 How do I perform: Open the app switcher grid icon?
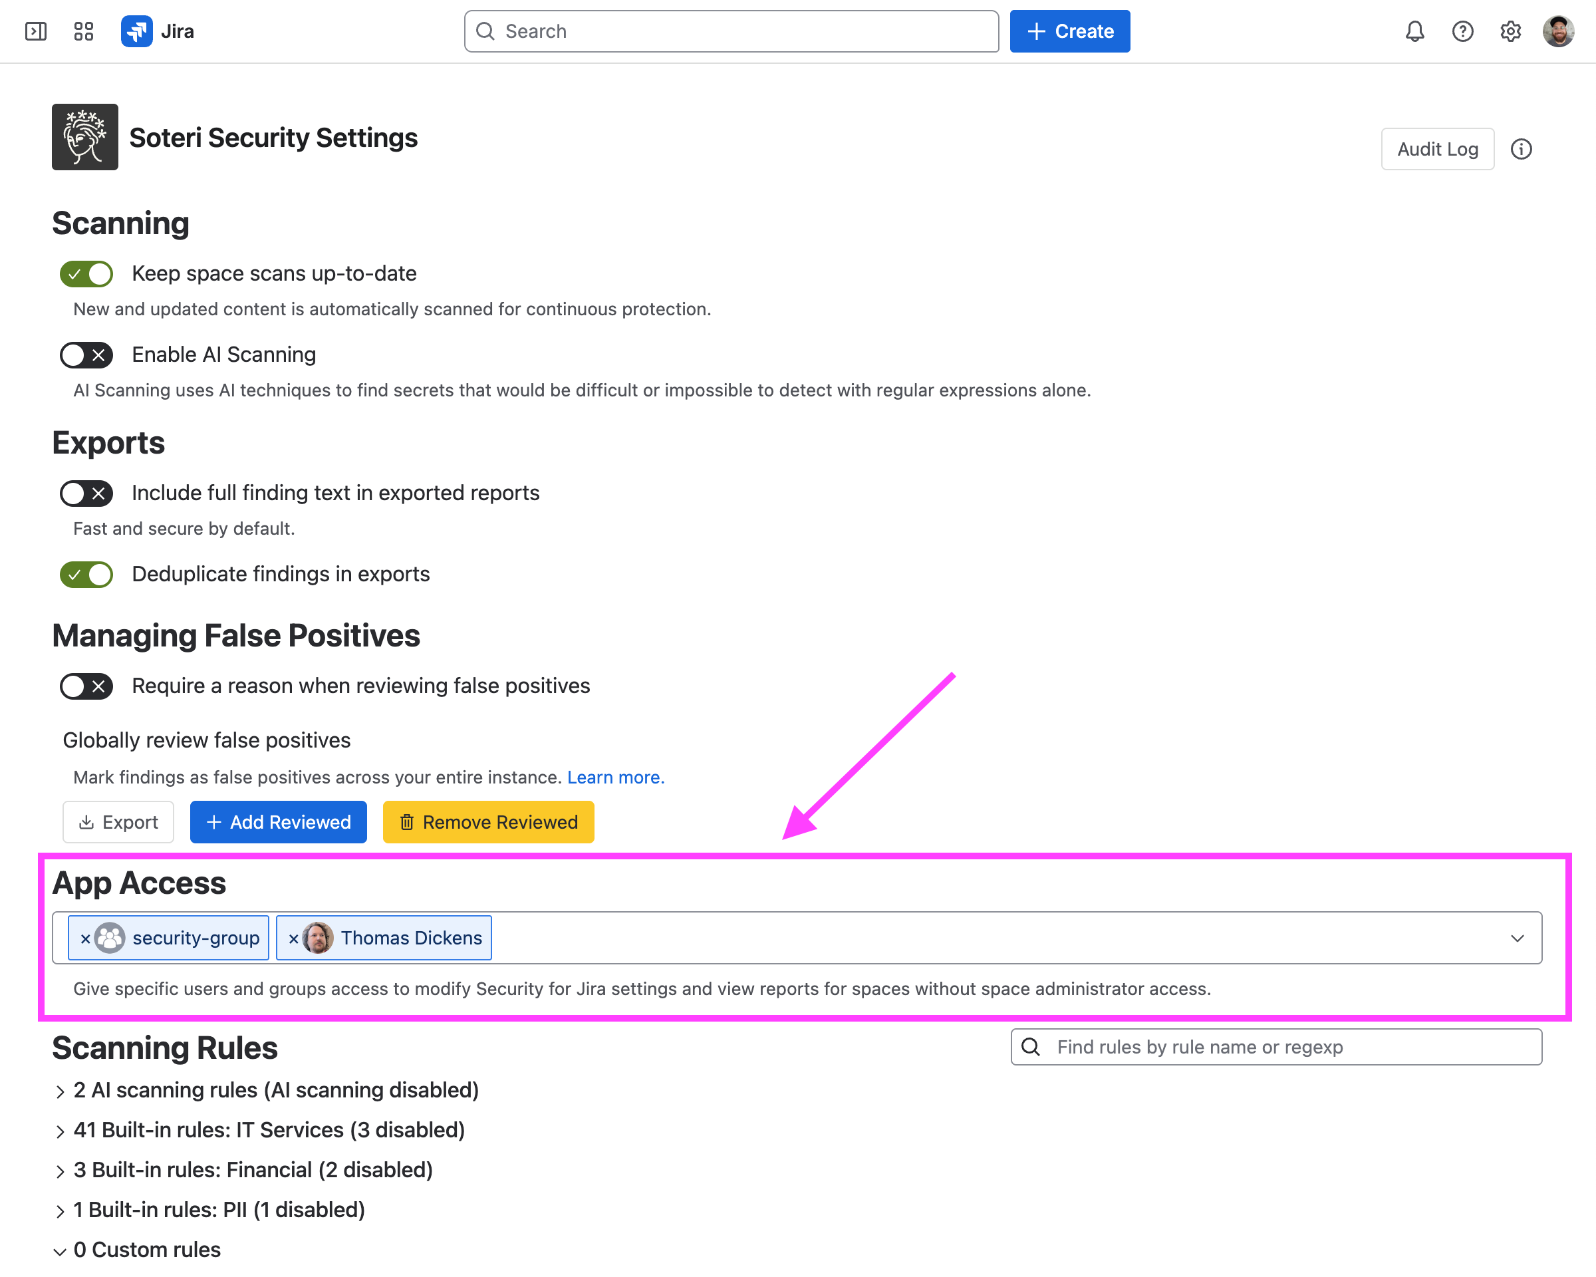[x=84, y=31]
